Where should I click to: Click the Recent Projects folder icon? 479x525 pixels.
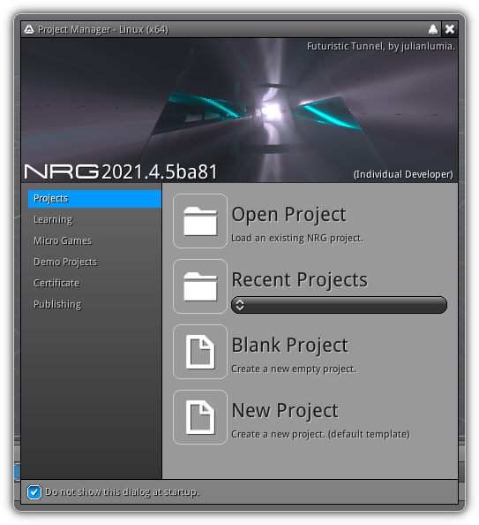[200, 286]
